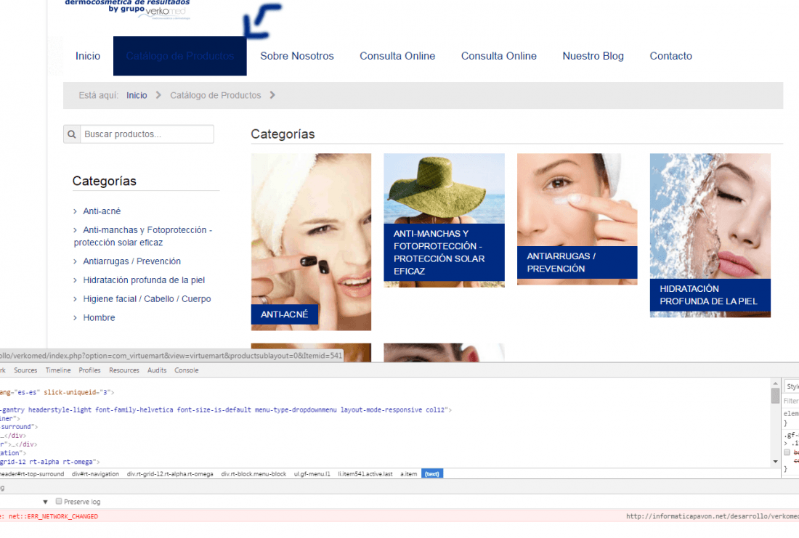799x538 pixels.
Task: Select li.item541.active.last devtools breadcrumb
Action: [x=365, y=474]
